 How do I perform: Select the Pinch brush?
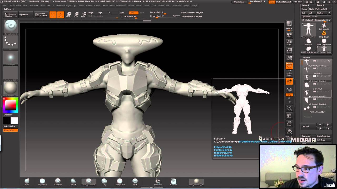[135, 182]
